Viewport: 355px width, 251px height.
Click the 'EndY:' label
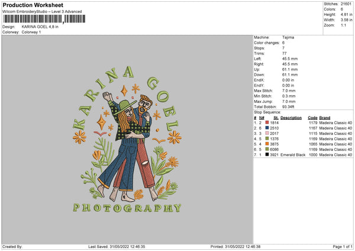pos(259,85)
